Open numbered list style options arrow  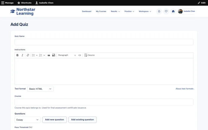(44, 55)
